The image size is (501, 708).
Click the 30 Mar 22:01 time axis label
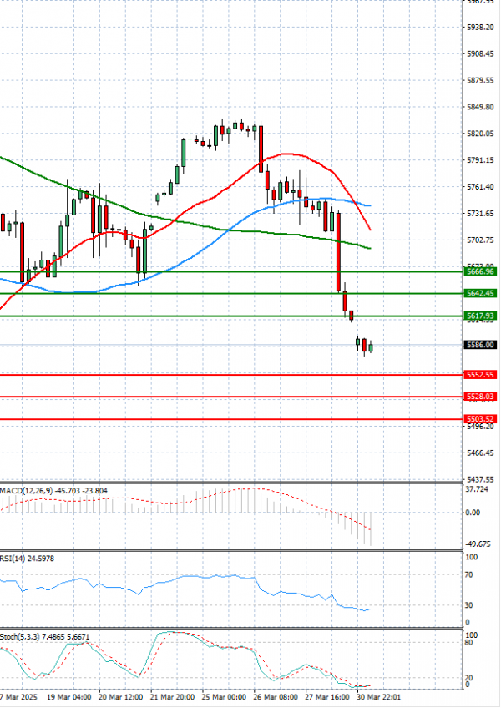tap(378, 697)
